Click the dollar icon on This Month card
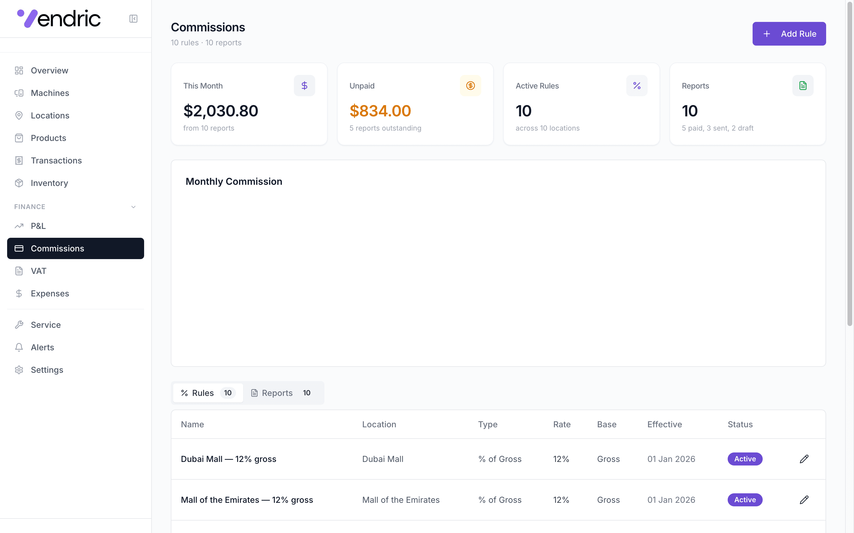The width and height of the screenshot is (854, 533). pos(304,86)
